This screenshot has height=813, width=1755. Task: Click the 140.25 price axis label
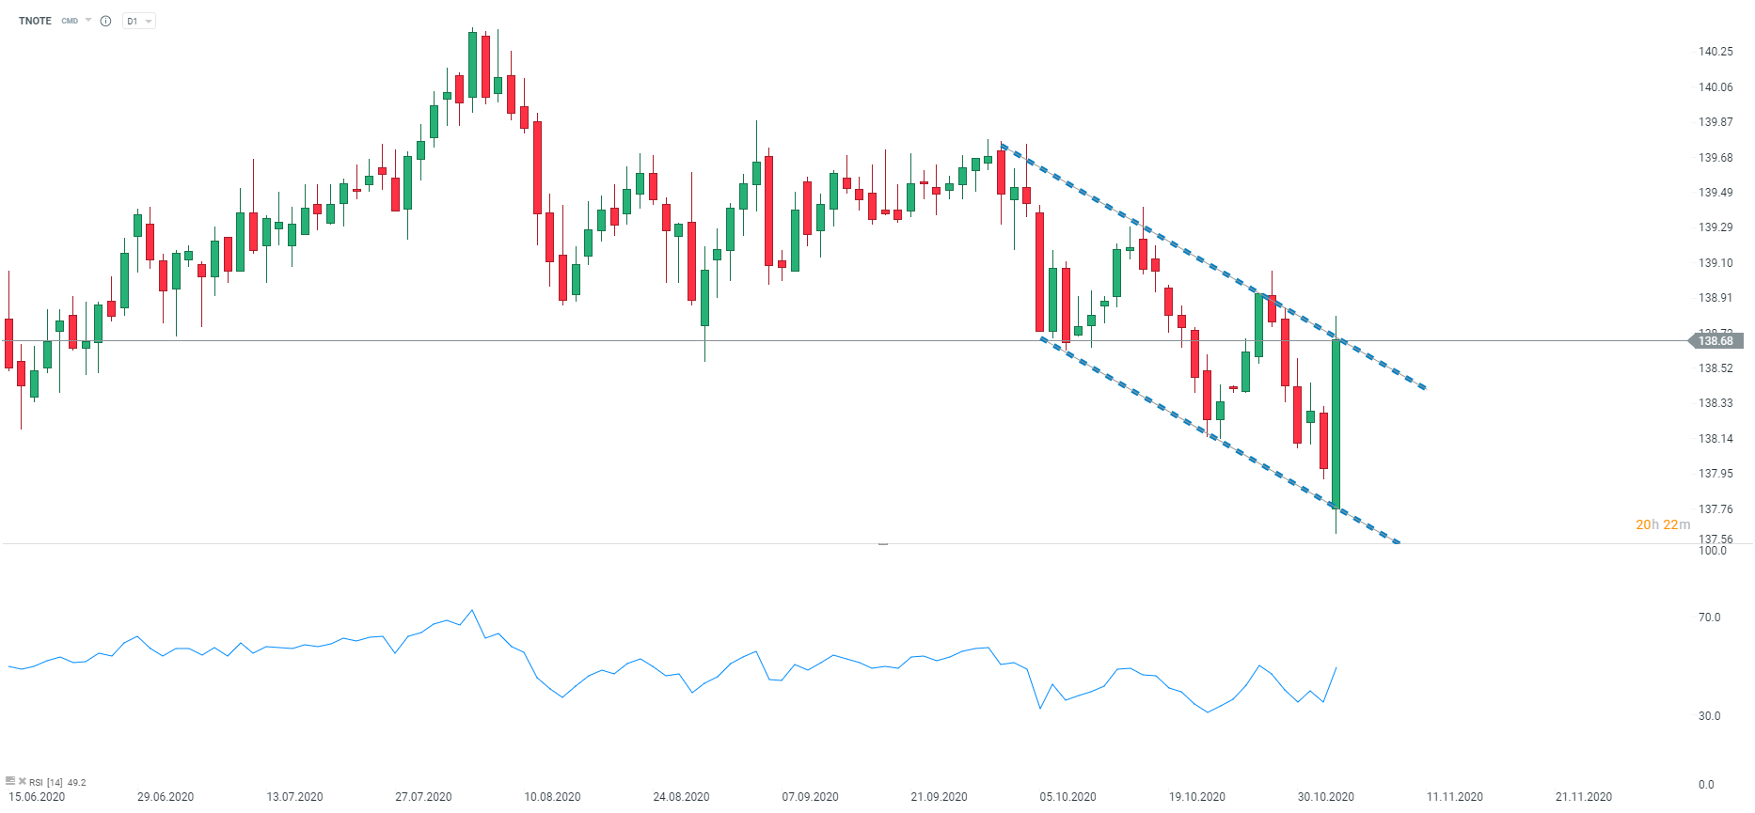pos(1715,52)
